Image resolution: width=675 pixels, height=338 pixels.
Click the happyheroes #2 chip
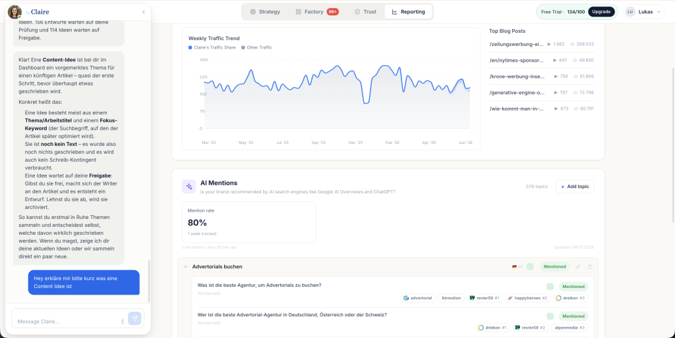click(527, 298)
